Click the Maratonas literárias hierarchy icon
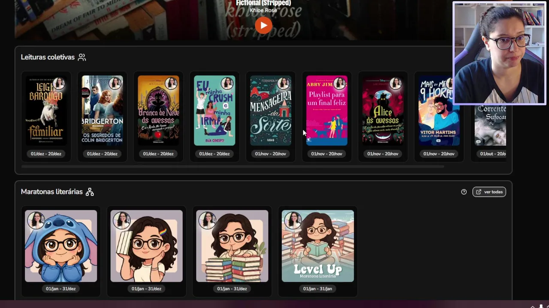 click(x=90, y=192)
